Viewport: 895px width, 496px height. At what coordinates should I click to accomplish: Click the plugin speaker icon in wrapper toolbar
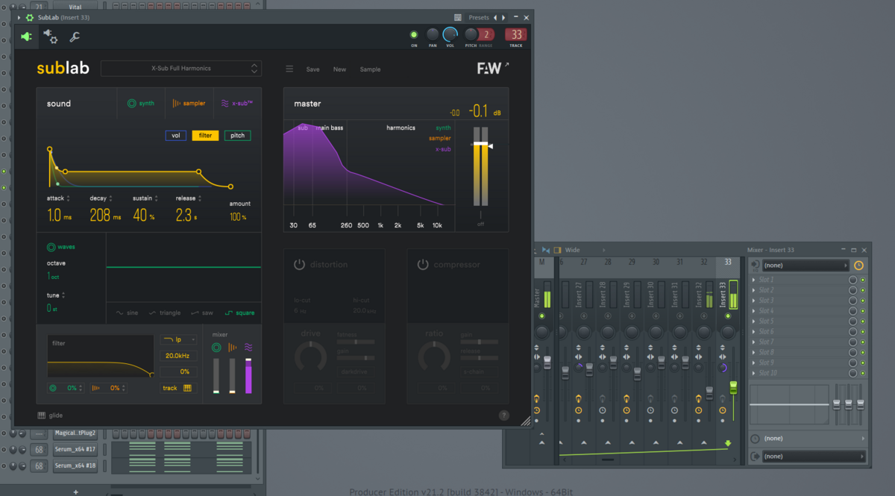tap(26, 37)
